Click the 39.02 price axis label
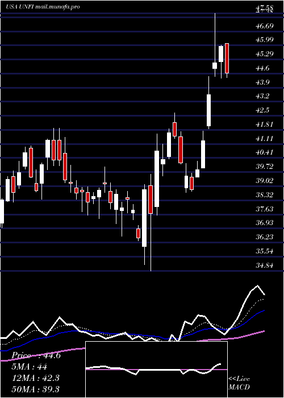This screenshot has height=398, width=284. point(265,181)
